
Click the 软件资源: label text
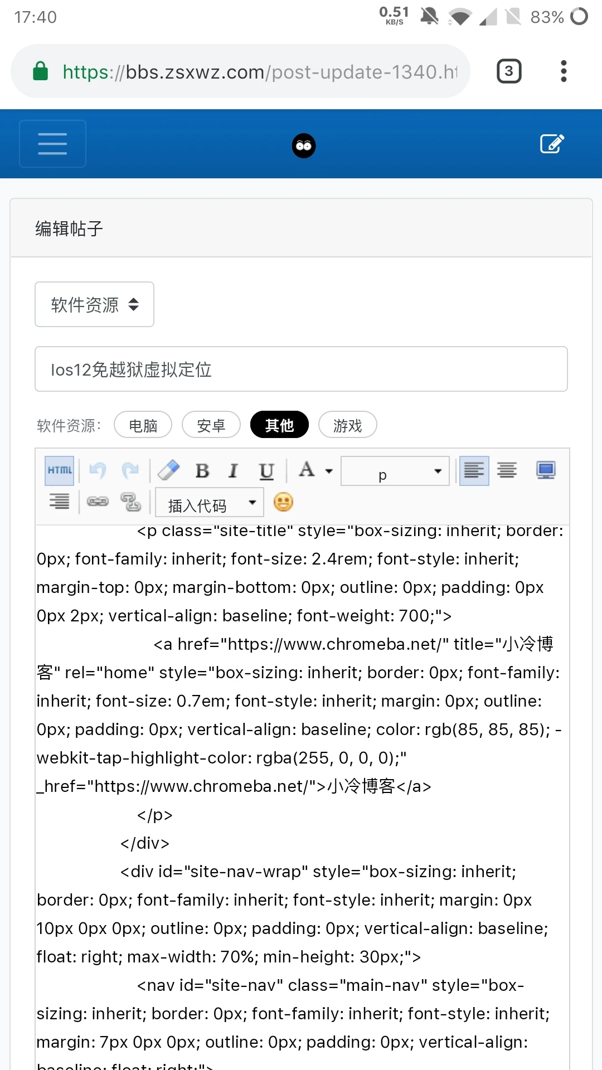coord(69,425)
